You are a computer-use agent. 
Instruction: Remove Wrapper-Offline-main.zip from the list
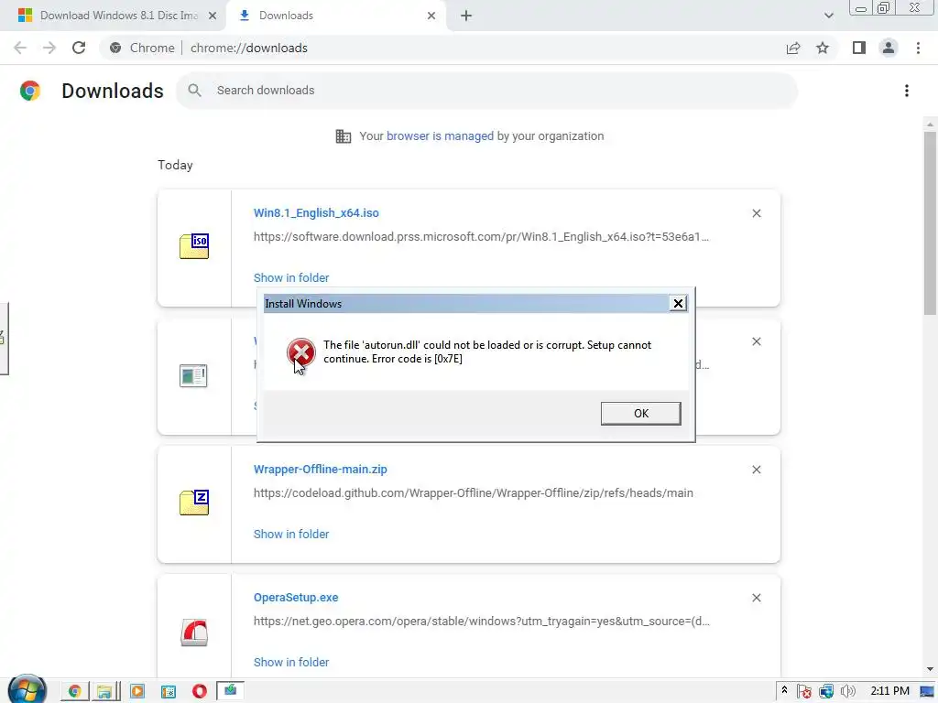[756, 470]
